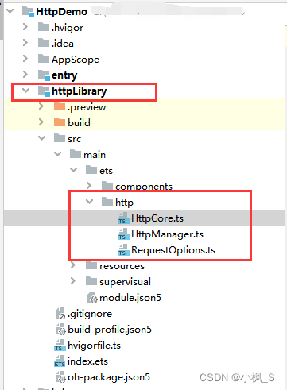Open the oh-package.json5 file

[109, 377]
